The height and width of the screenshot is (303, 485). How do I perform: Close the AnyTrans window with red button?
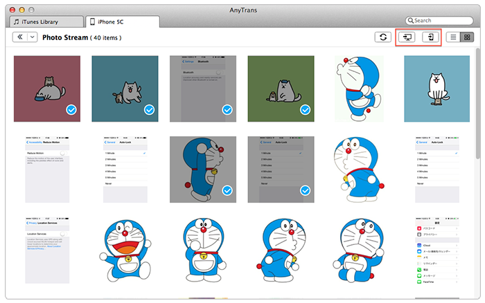click(x=12, y=10)
